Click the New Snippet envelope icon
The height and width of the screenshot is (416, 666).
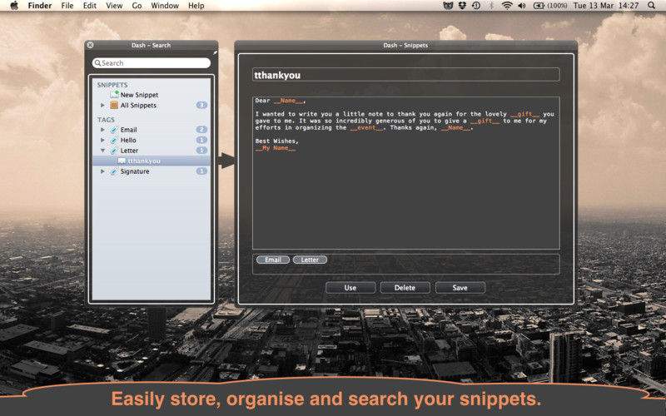tap(114, 94)
